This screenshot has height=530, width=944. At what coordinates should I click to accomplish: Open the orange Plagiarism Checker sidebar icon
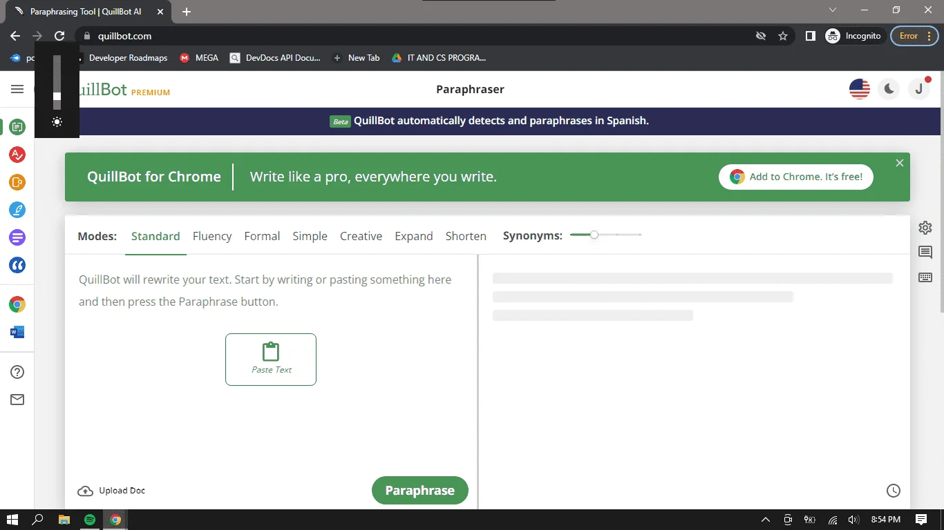(17, 182)
